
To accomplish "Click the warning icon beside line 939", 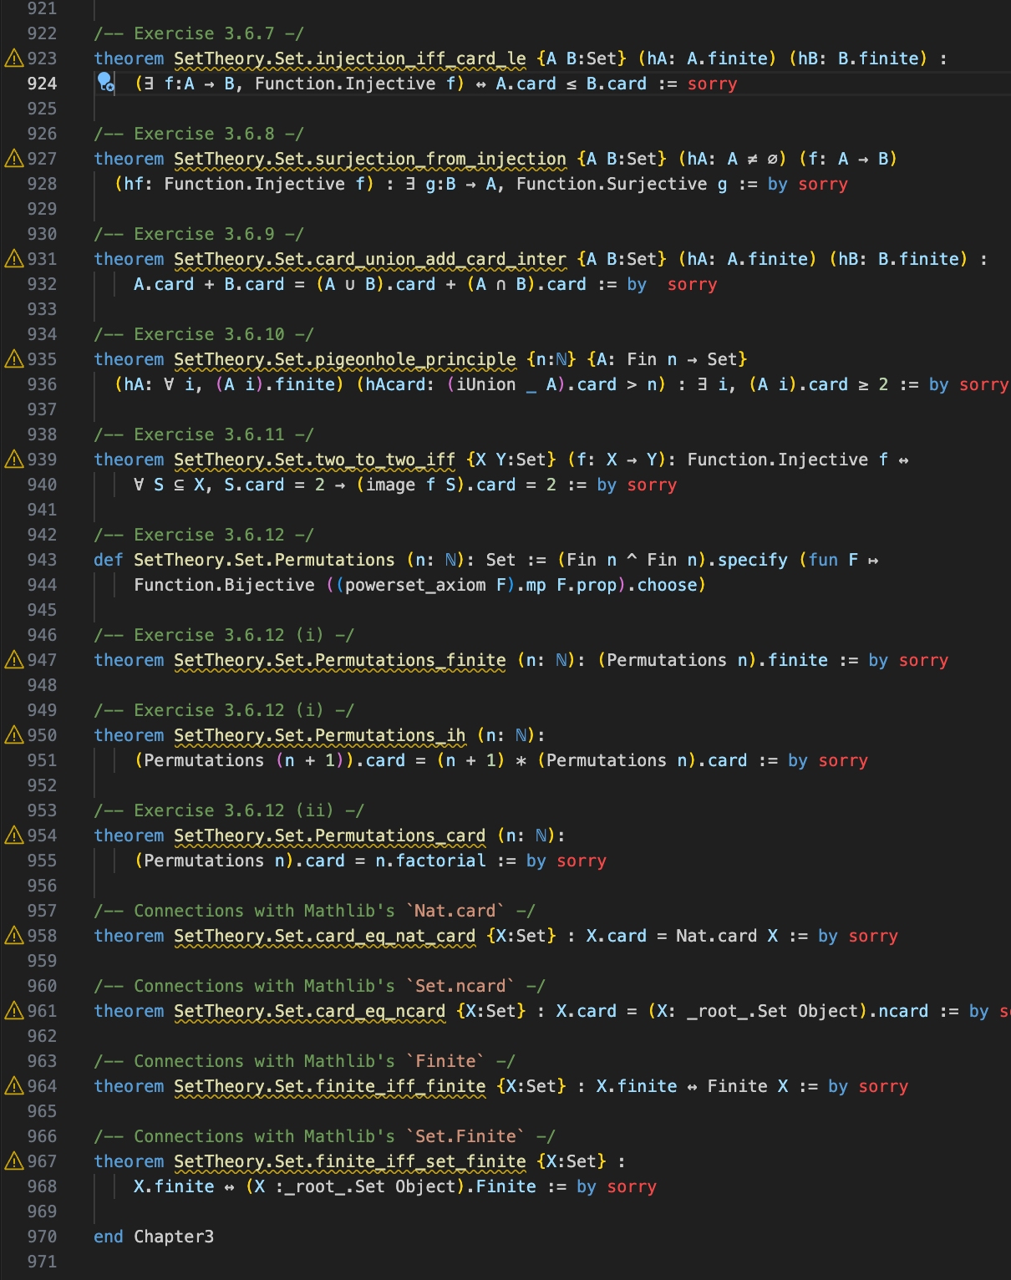I will (14, 460).
